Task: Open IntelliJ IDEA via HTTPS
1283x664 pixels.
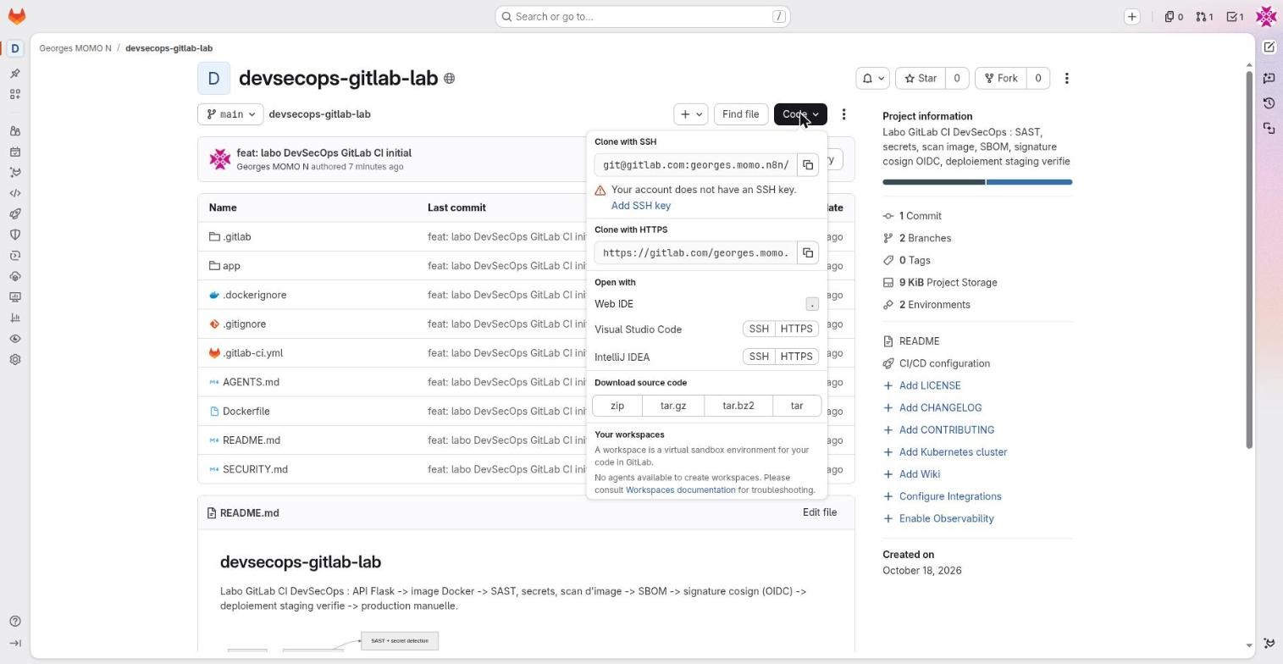Action: tap(796, 357)
